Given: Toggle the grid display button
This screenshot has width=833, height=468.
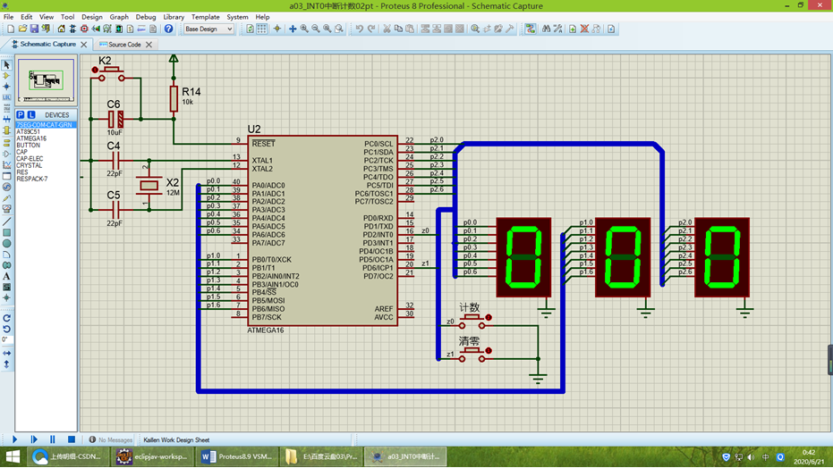Looking at the screenshot, I should (262, 29).
